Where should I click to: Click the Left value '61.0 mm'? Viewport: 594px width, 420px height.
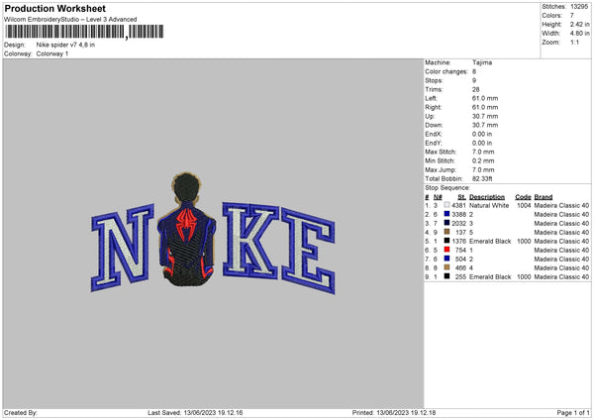[485, 98]
